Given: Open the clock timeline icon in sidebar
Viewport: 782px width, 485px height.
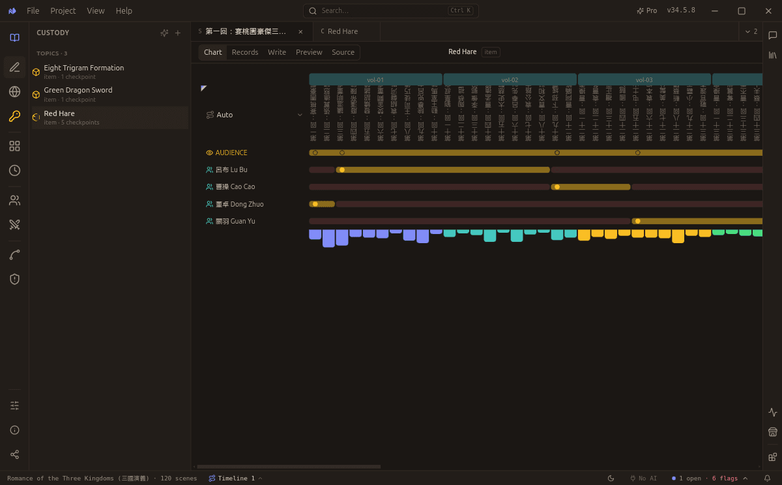Looking at the screenshot, I should tap(14, 170).
